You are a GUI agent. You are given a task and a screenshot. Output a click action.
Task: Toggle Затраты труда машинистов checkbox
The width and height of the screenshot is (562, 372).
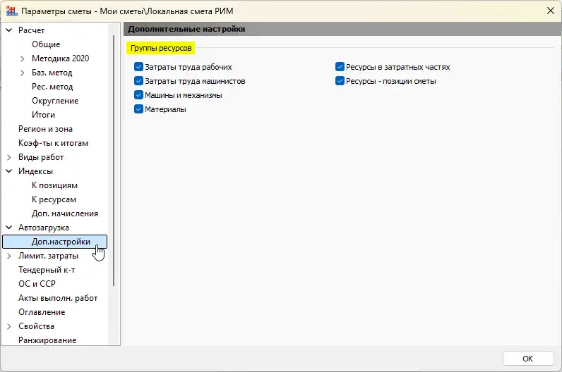(x=138, y=82)
